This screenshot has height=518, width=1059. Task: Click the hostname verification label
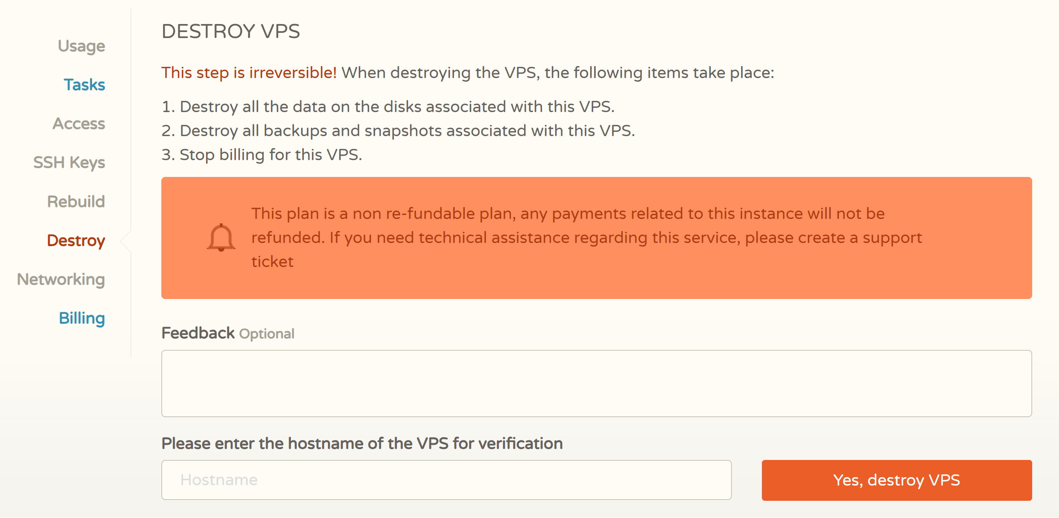point(362,443)
